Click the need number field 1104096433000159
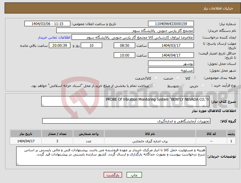Viewport: 241px width, 183px height. [171, 24]
